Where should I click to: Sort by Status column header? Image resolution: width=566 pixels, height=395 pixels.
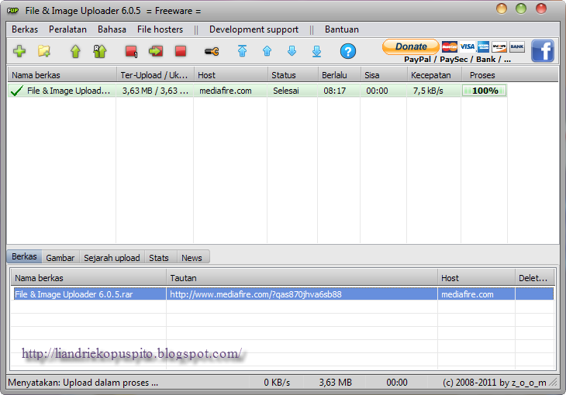[x=292, y=75]
